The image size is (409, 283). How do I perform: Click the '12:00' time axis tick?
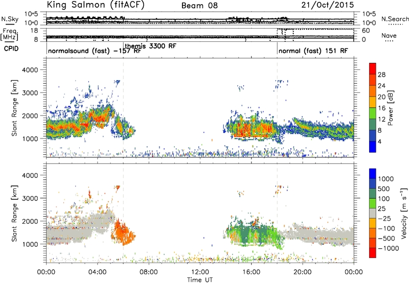coord(200,272)
